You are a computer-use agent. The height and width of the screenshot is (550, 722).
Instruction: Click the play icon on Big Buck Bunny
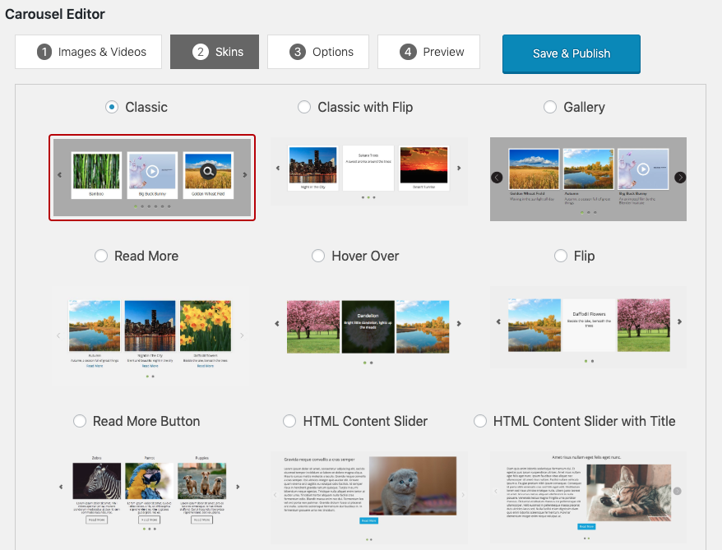(152, 171)
